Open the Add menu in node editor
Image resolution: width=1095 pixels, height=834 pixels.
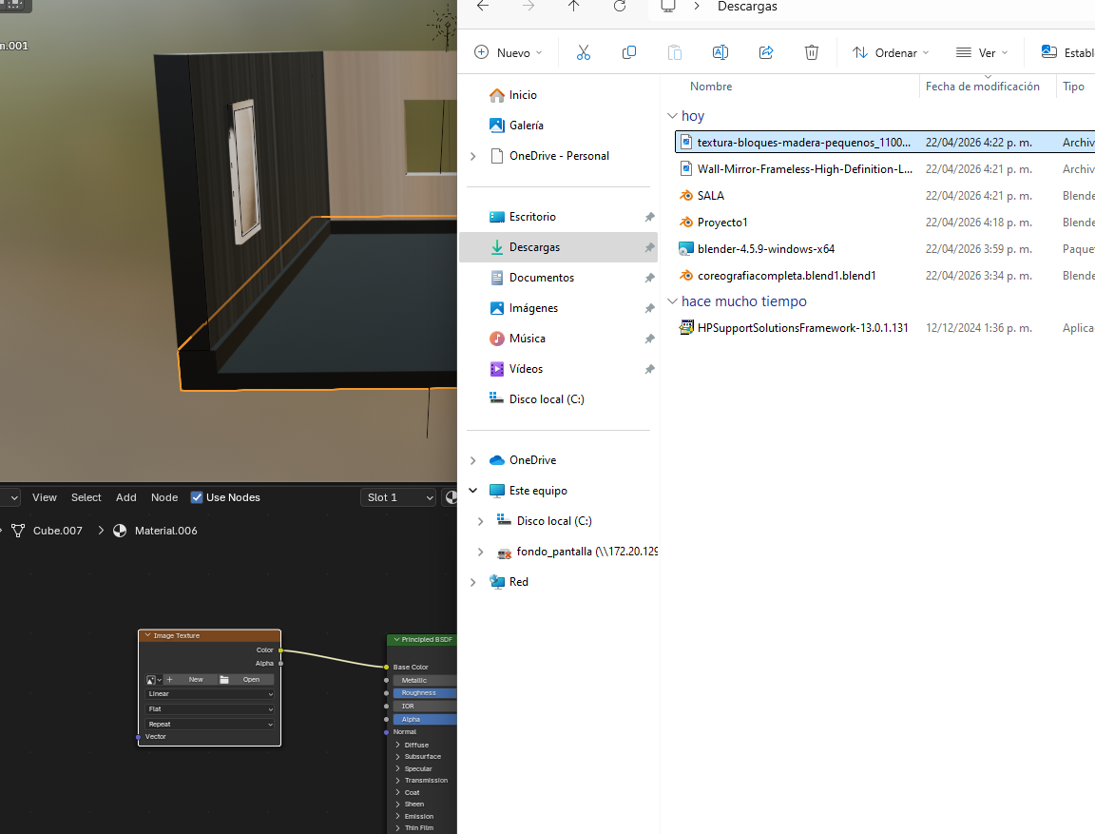[126, 497]
